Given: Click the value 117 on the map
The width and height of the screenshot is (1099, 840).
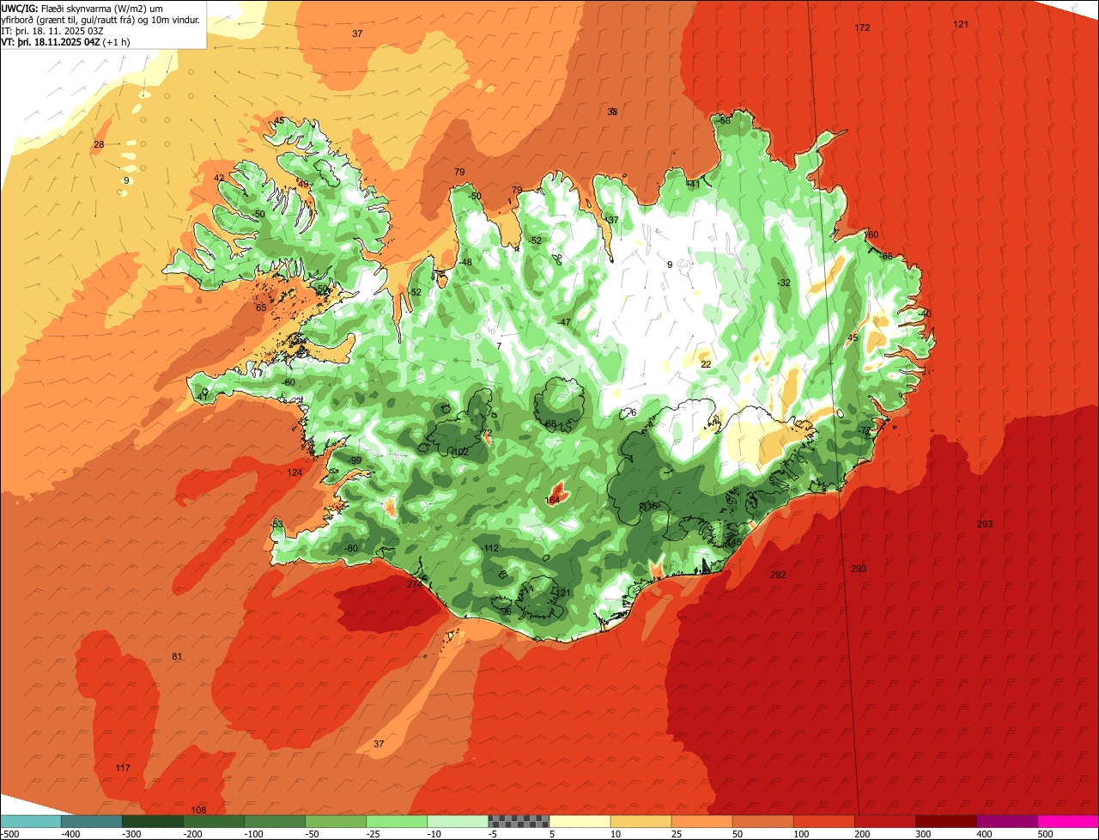Looking at the screenshot, I should [x=123, y=768].
